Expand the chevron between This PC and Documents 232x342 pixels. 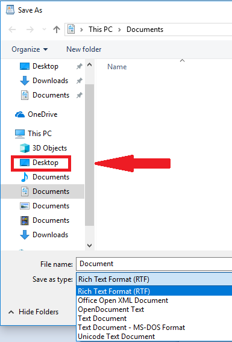tap(119, 30)
